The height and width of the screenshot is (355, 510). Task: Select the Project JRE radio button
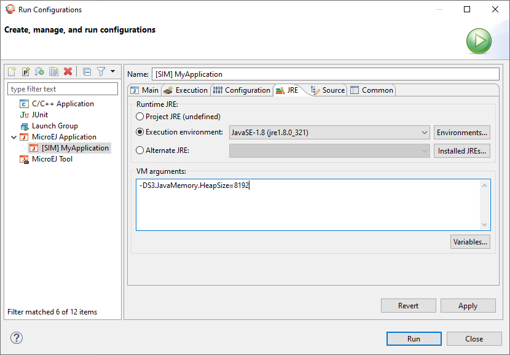pyautogui.click(x=140, y=116)
